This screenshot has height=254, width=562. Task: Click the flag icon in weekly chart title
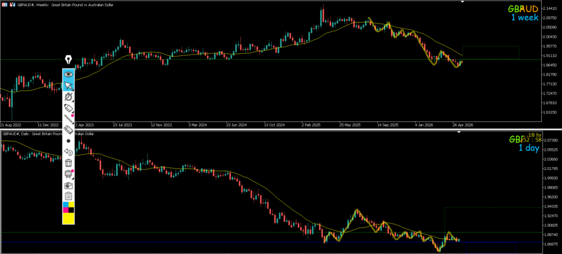click(x=4, y=4)
